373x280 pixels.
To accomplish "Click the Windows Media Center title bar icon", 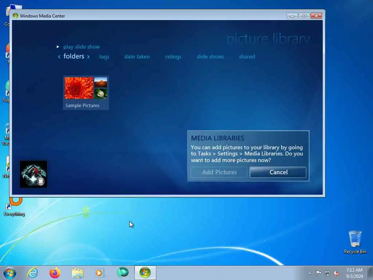I will (x=15, y=16).
